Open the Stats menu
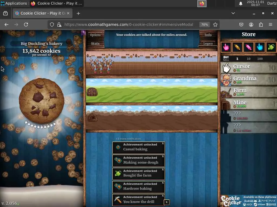277x207 pixels. 95,43
